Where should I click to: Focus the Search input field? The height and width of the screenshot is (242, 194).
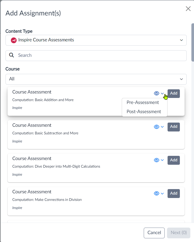pos(96,56)
